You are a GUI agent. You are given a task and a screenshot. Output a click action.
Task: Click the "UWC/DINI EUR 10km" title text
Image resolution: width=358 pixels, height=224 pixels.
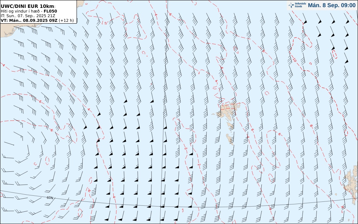coord(28,6)
